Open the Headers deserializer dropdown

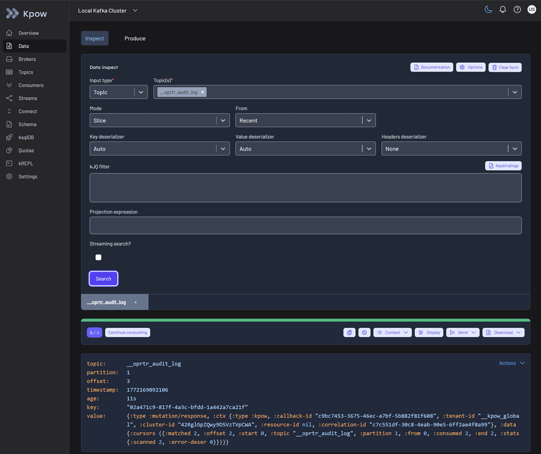451,149
